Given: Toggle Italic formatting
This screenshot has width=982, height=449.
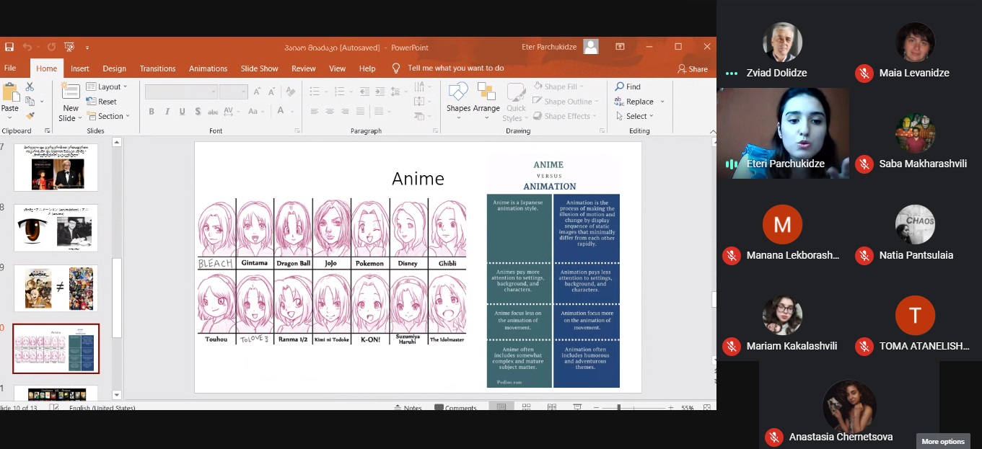Looking at the screenshot, I should [167, 112].
